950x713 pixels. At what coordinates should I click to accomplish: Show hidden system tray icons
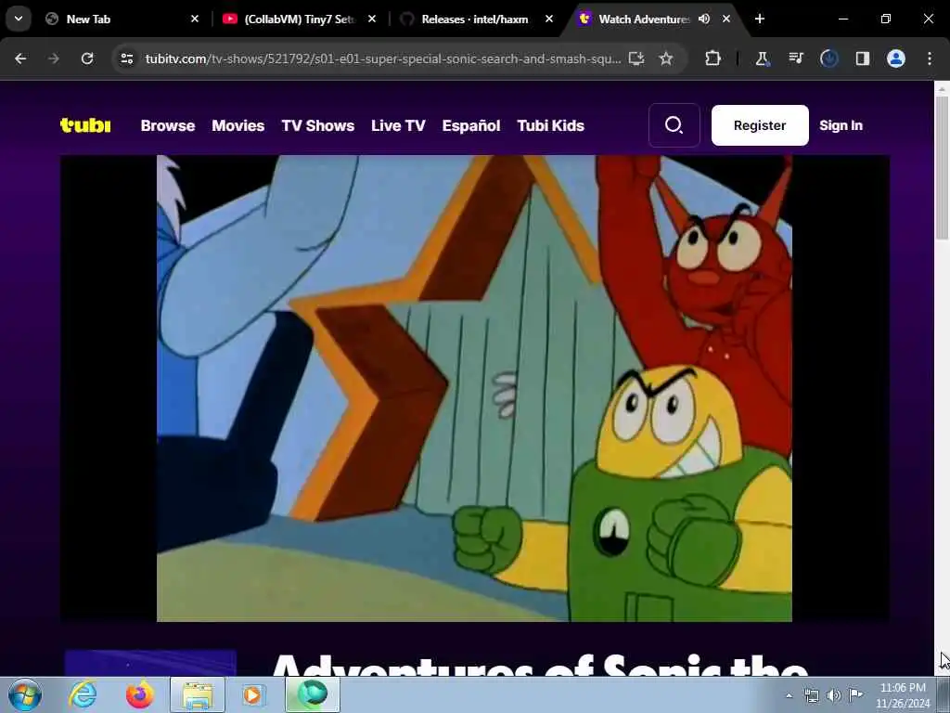point(789,695)
